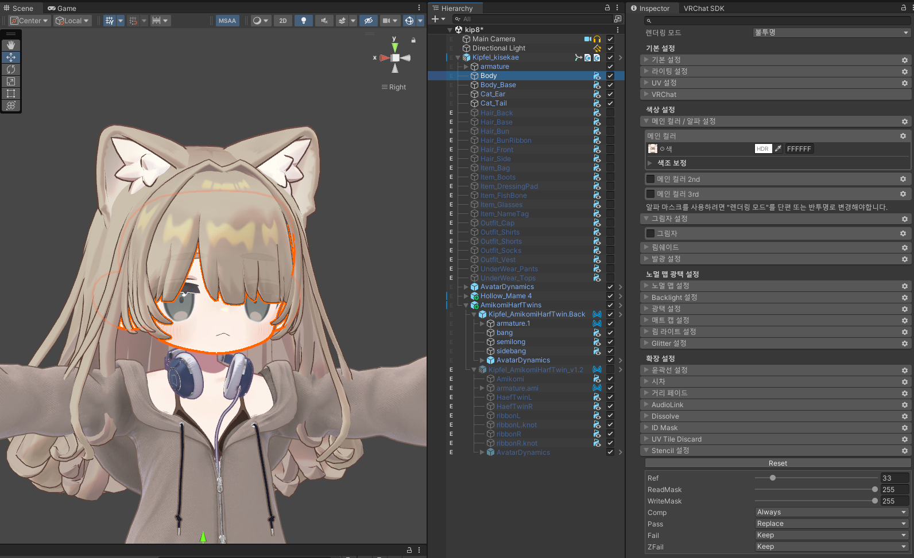
Task: Select the Rotate tool
Action: 11,69
